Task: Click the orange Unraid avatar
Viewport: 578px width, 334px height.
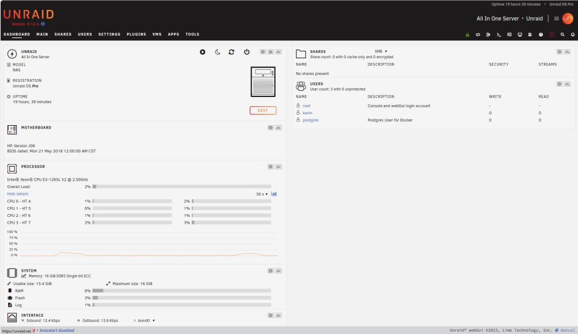Action: click(568, 18)
